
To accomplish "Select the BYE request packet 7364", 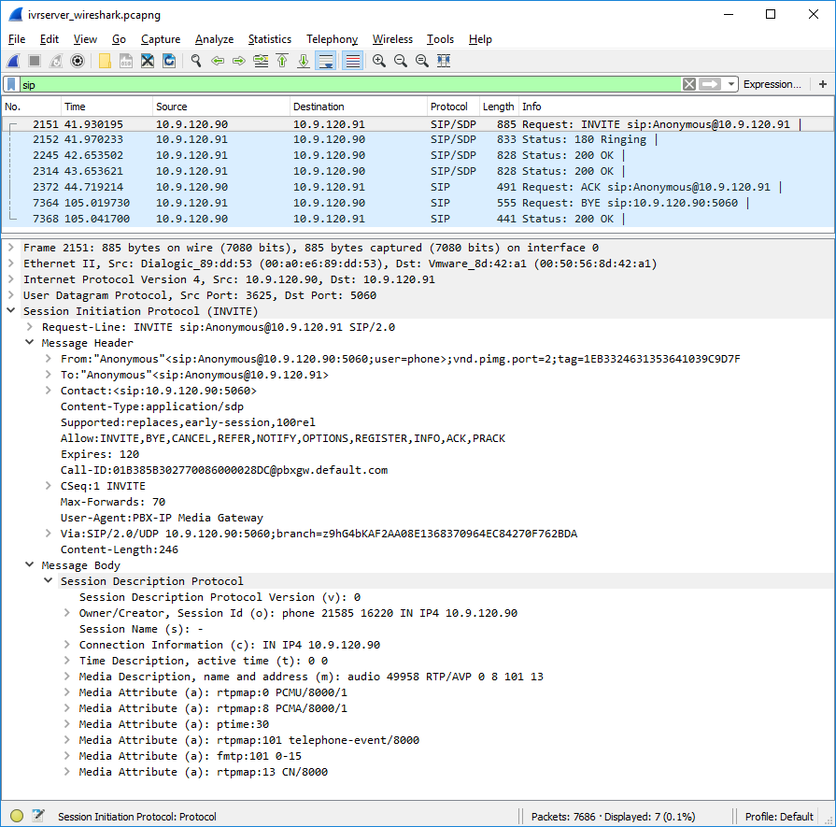I will coord(374,203).
